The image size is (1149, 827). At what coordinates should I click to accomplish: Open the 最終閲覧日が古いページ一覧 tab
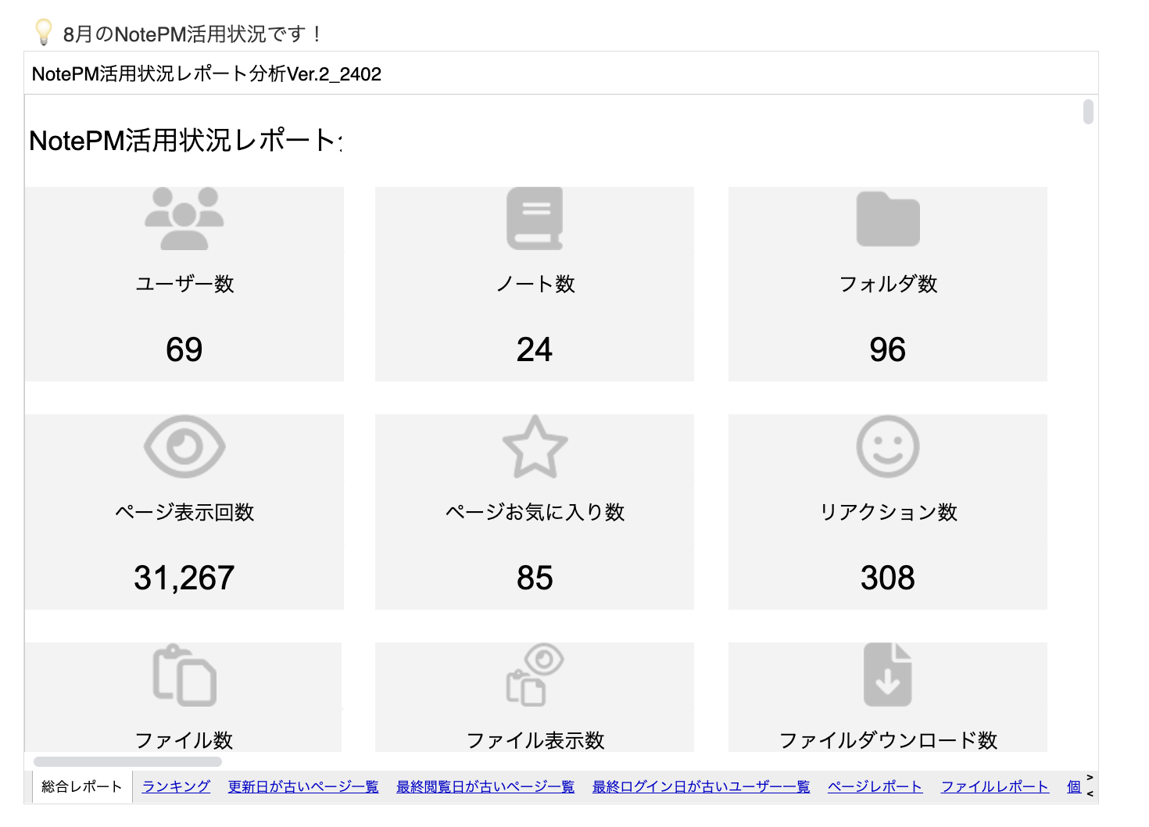485,786
